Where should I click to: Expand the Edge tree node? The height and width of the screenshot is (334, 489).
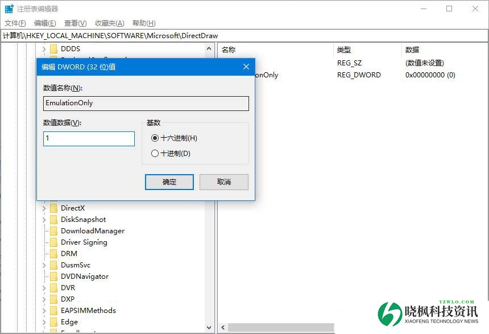click(44, 322)
